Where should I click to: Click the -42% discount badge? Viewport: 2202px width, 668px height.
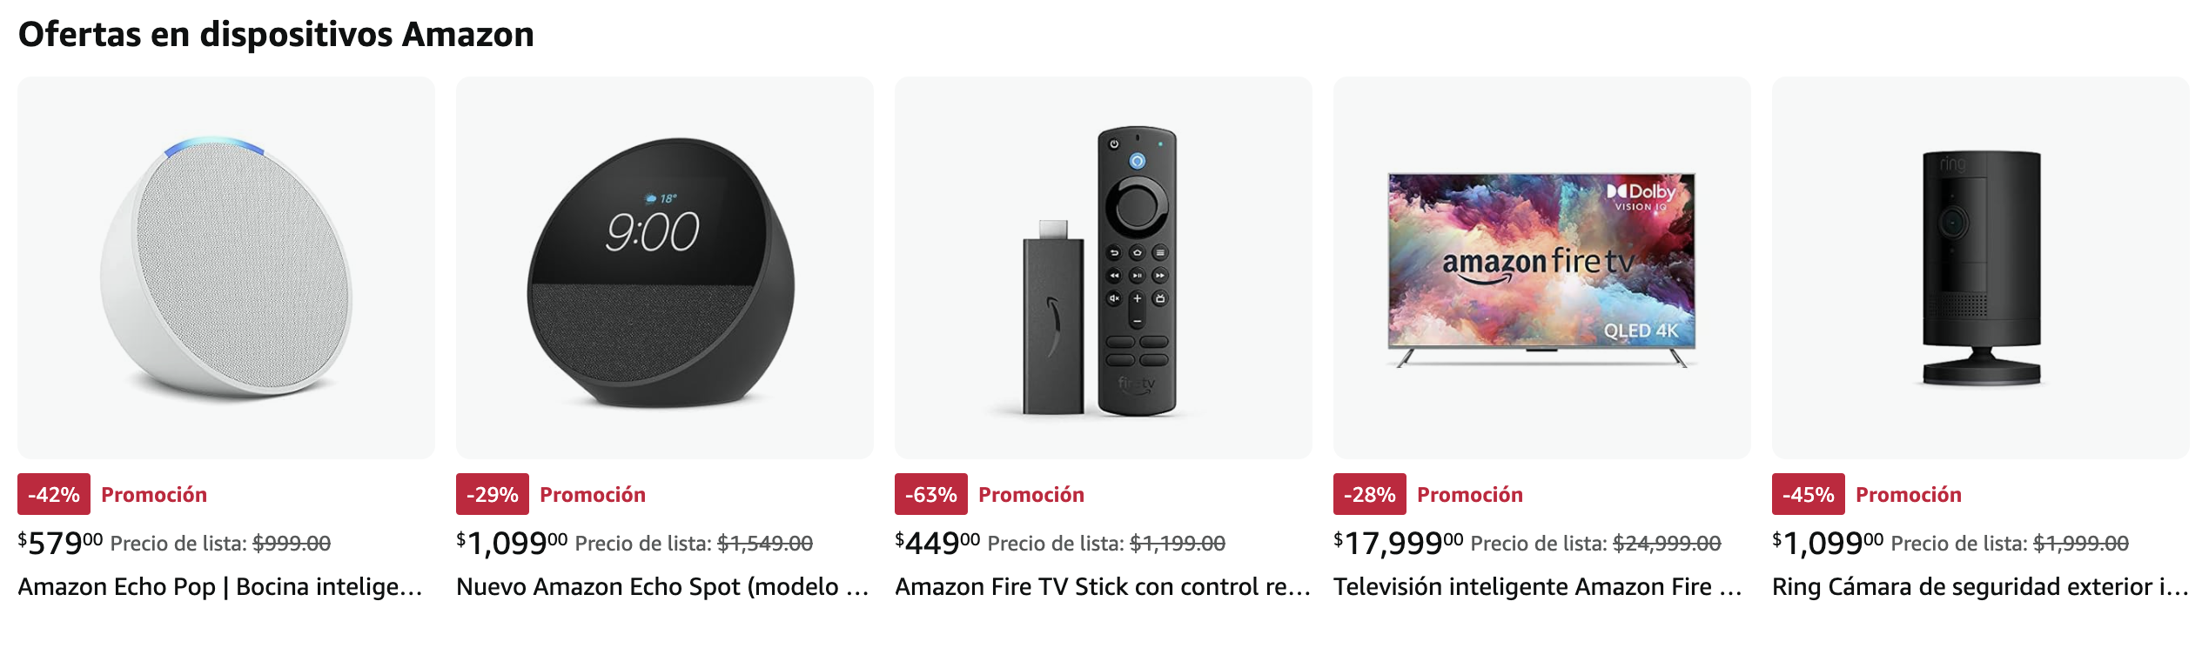tap(54, 494)
